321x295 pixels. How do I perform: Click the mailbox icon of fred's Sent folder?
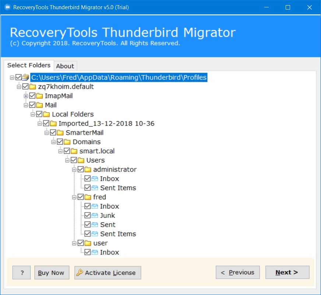(x=95, y=225)
